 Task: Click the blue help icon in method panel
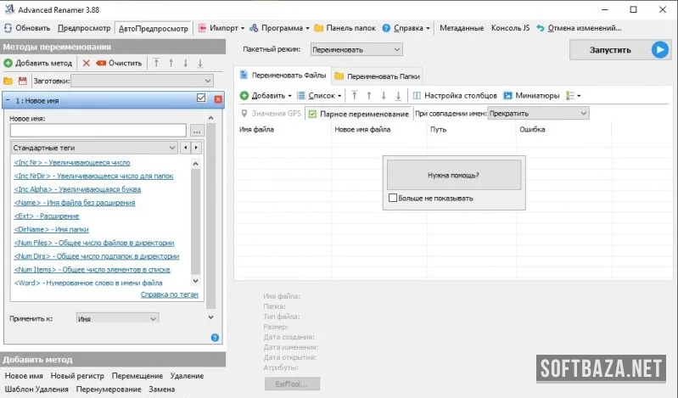point(215,338)
